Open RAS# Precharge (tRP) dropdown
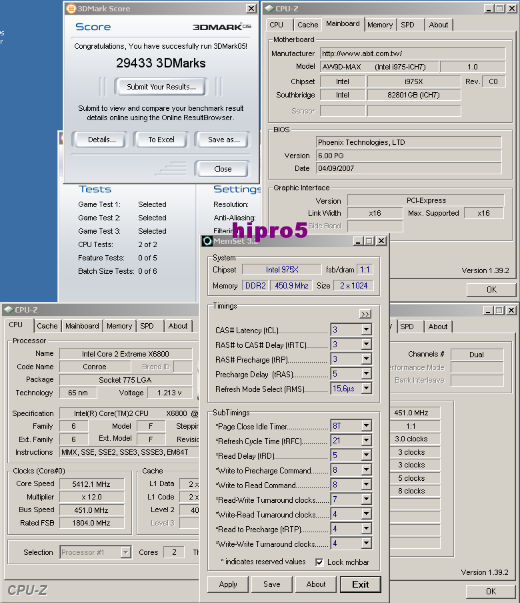Image resolution: width=520 pixels, height=603 pixels. 367,359
